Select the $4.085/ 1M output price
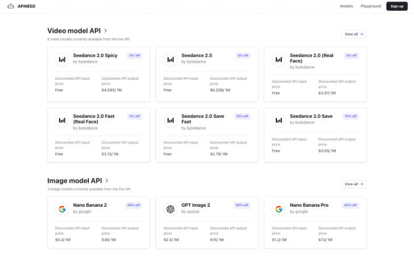The image size is (414, 266). click(112, 90)
